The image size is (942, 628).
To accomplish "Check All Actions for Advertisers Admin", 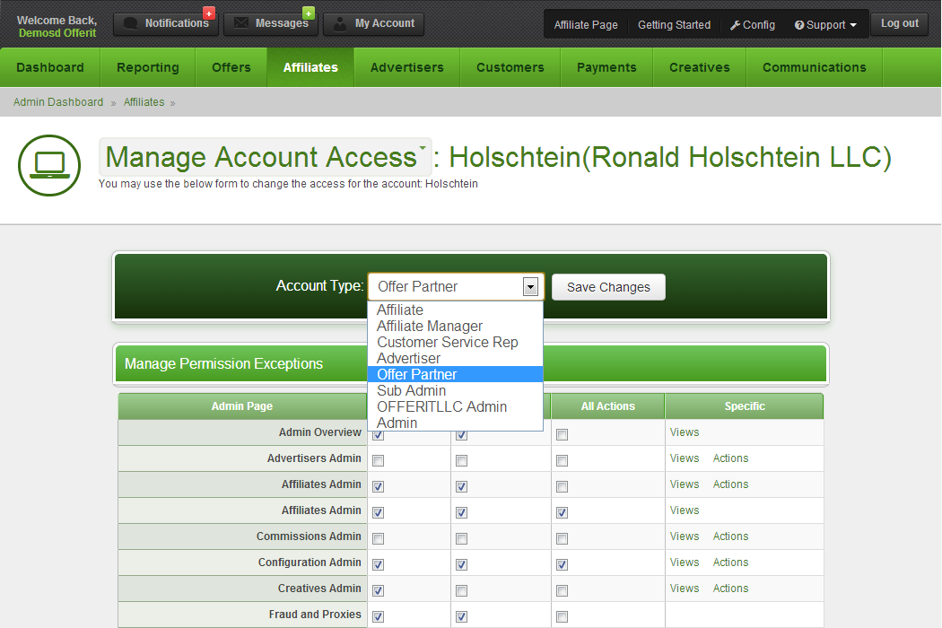I will (x=562, y=461).
